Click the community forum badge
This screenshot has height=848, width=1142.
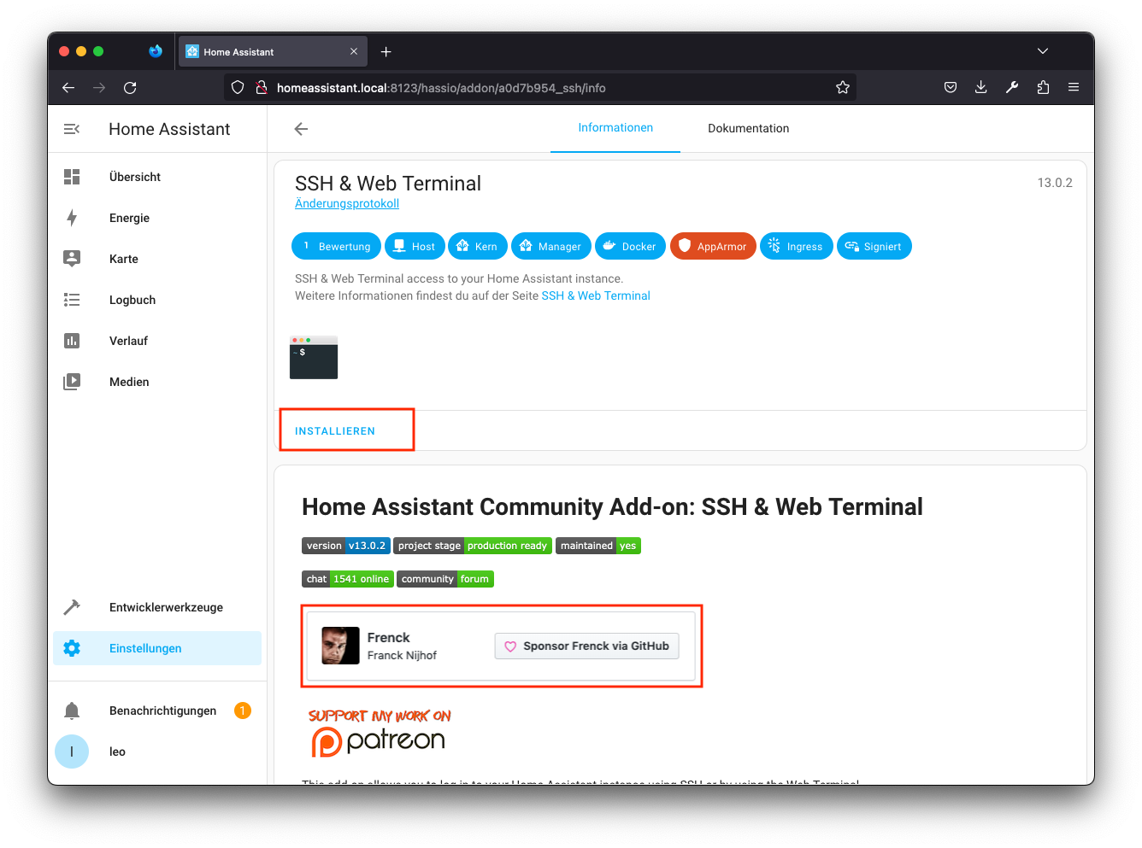pyautogui.click(x=445, y=579)
